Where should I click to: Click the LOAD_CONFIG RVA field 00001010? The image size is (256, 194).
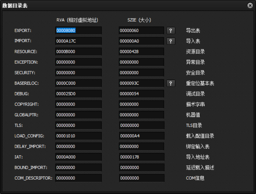click(78, 136)
